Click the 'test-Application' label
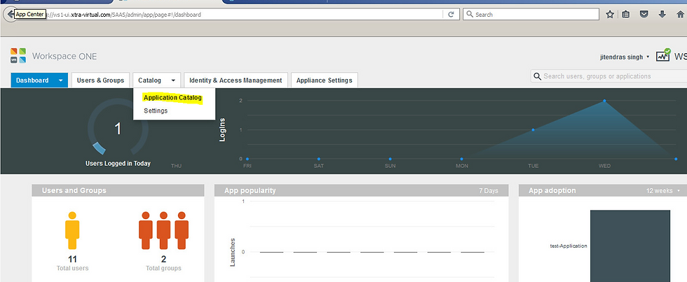This screenshot has width=687, height=282. [569, 246]
